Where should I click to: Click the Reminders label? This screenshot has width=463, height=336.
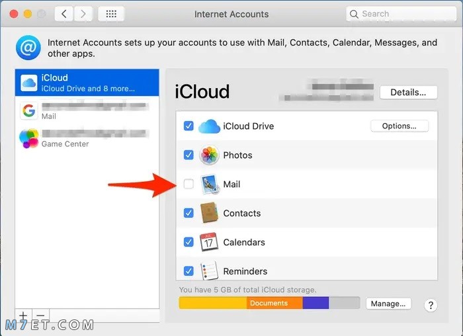(245, 271)
